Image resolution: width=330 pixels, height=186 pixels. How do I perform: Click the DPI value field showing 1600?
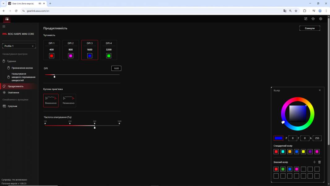pos(116,68)
